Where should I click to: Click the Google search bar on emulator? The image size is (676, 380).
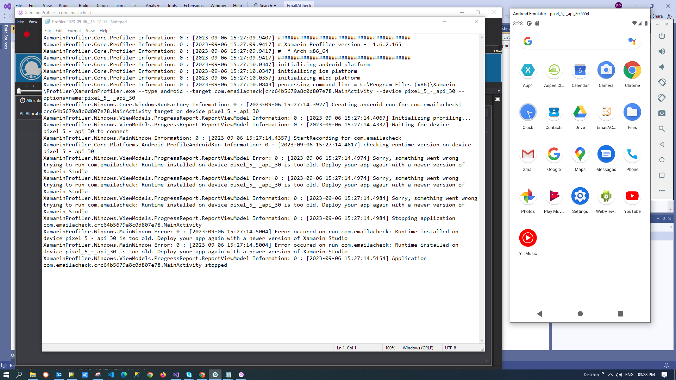tap(577, 41)
